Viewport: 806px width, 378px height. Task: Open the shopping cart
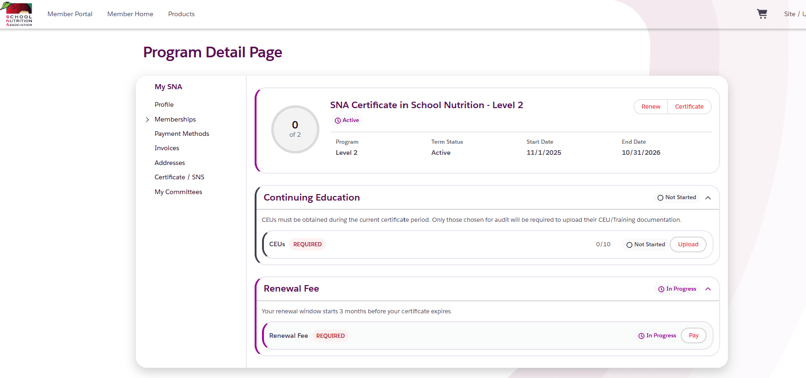(762, 14)
